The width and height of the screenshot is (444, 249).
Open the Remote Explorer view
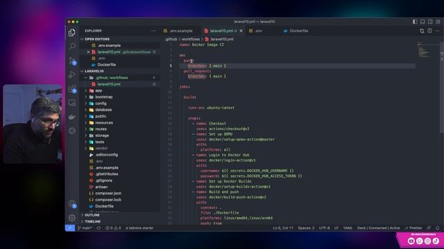(72, 103)
